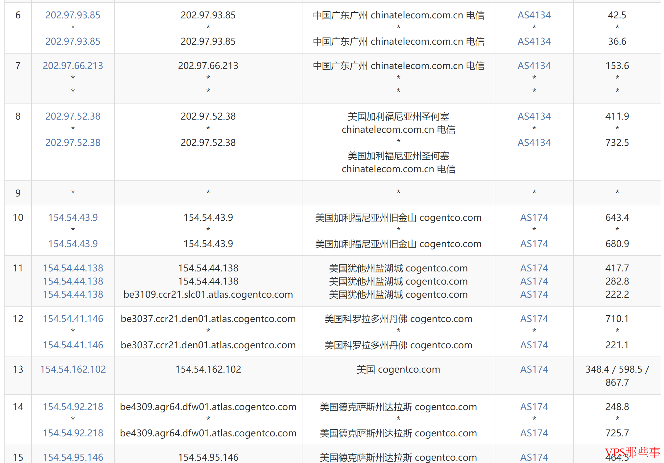Open the lower 202.97.52.38 link in hop 8
The width and height of the screenshot is (664, 463).
[73, 143]
